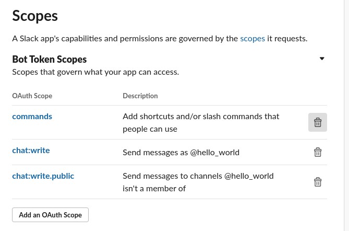349x231 pixels.
Task: Select the commands scope description text
Action: click(x=201, y=123)
